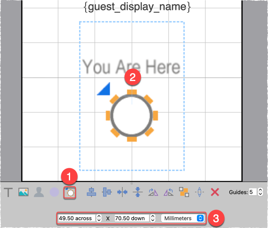This screenshot has width=268, height=228.
Task: Click the align horizontal centers icon
Action: (x=91, y=192)
